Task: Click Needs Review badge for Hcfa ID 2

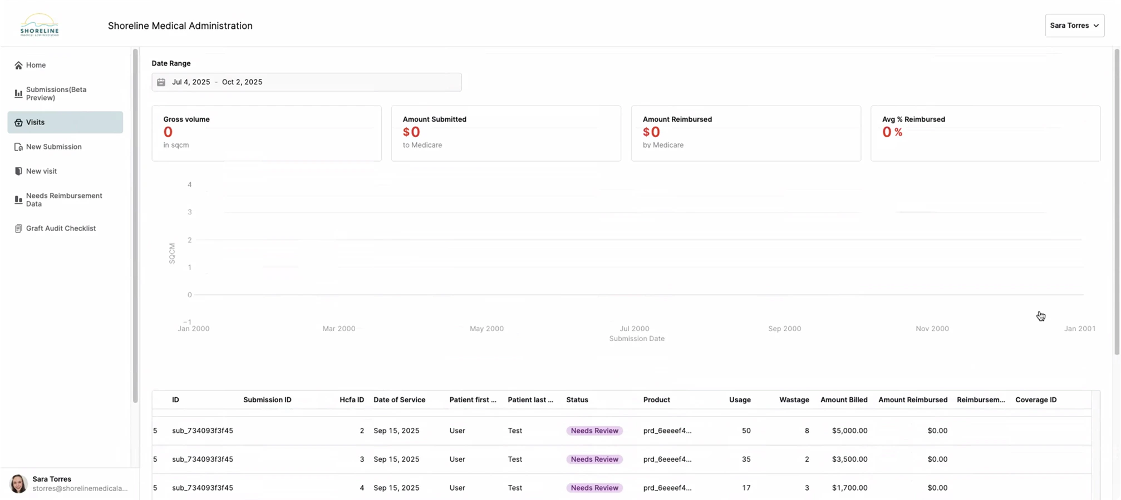Action: pyautogui.click(x=594, y=431)
